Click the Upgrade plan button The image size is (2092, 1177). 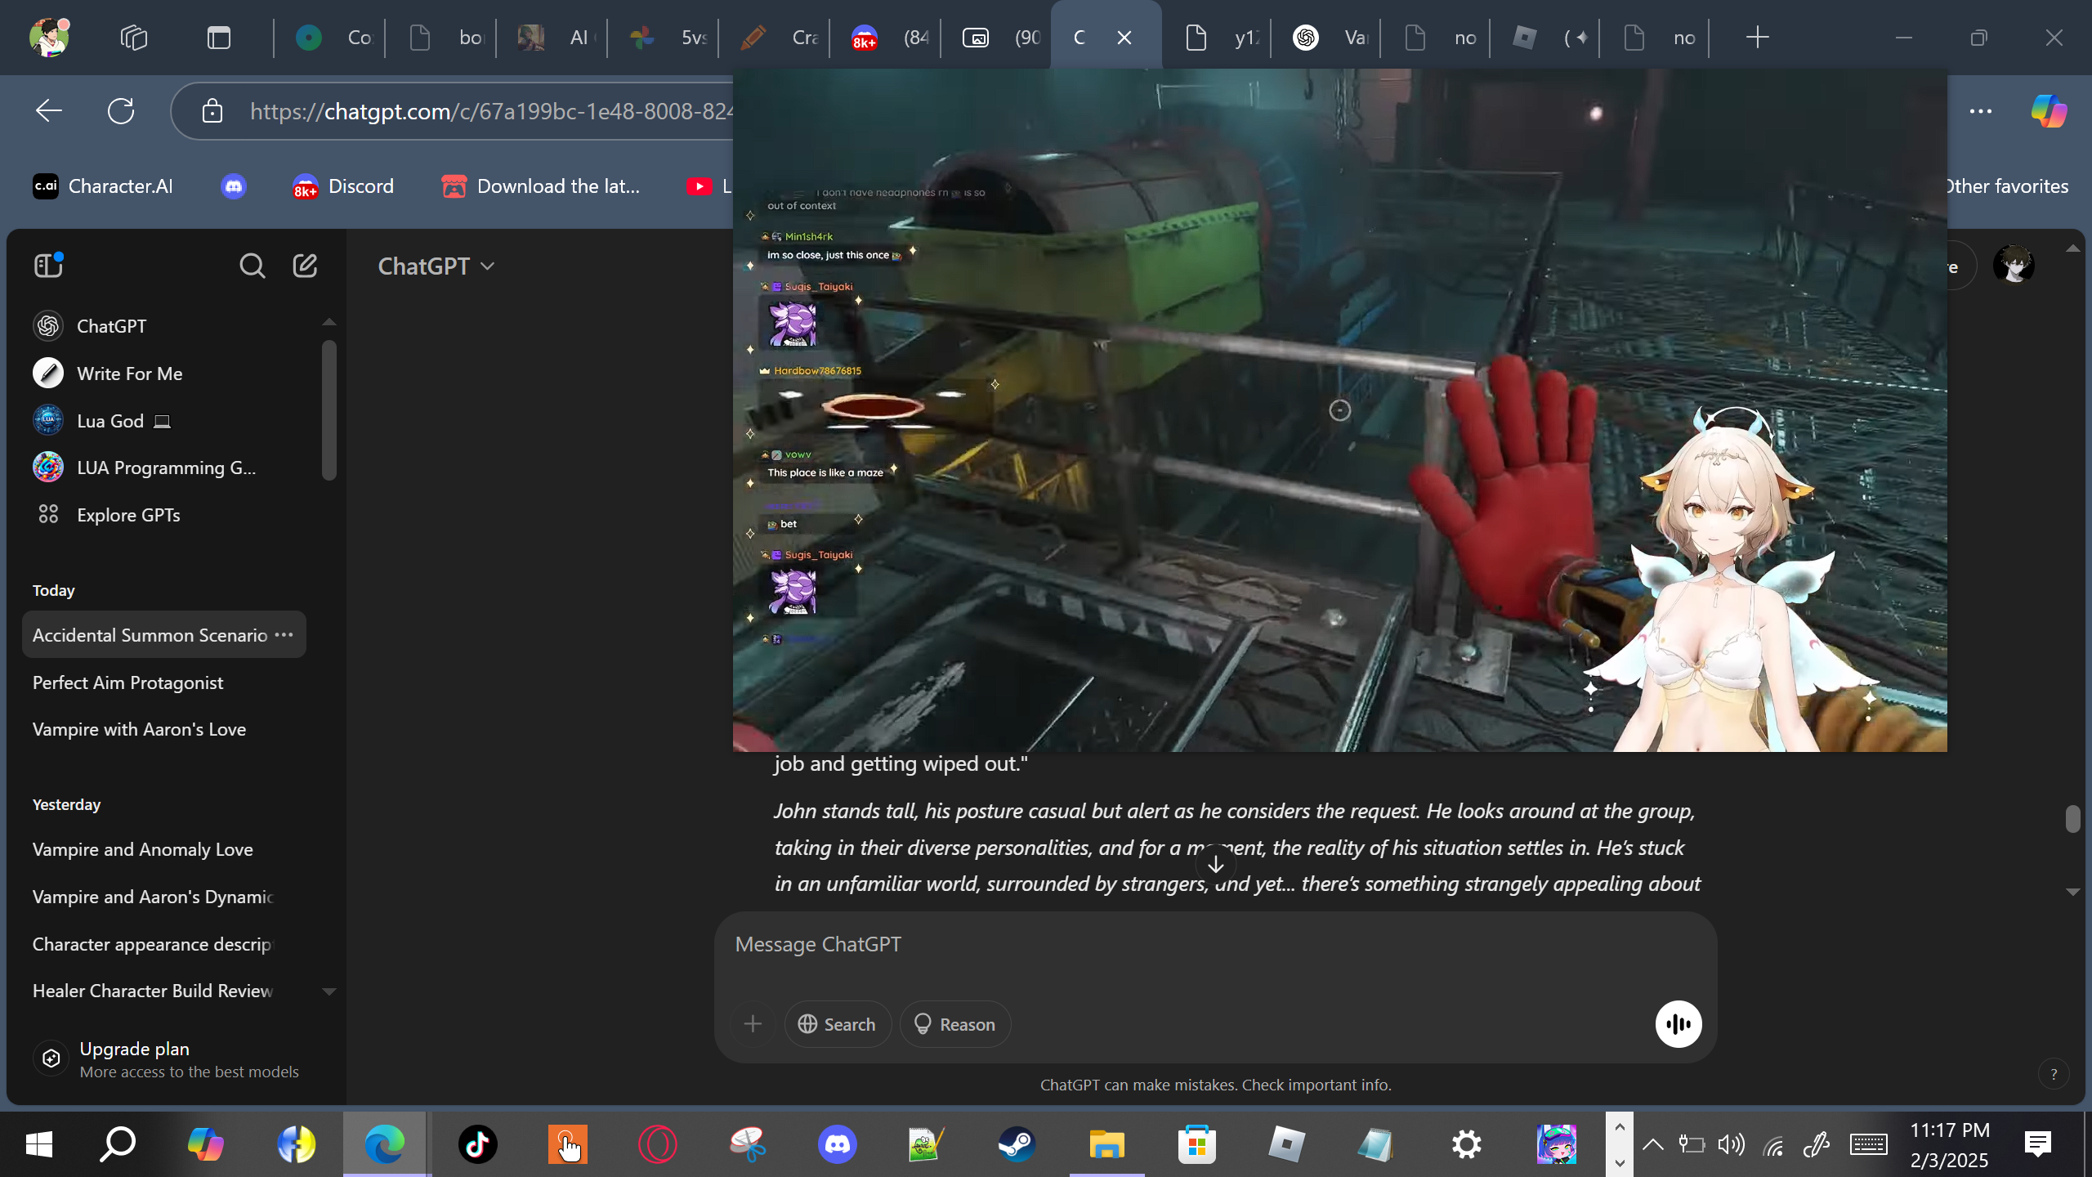[x=173, y=1059]
